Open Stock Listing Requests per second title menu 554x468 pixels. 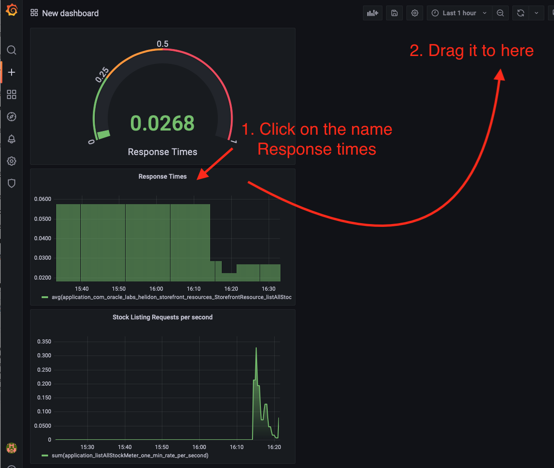click(x=162, y=317)
